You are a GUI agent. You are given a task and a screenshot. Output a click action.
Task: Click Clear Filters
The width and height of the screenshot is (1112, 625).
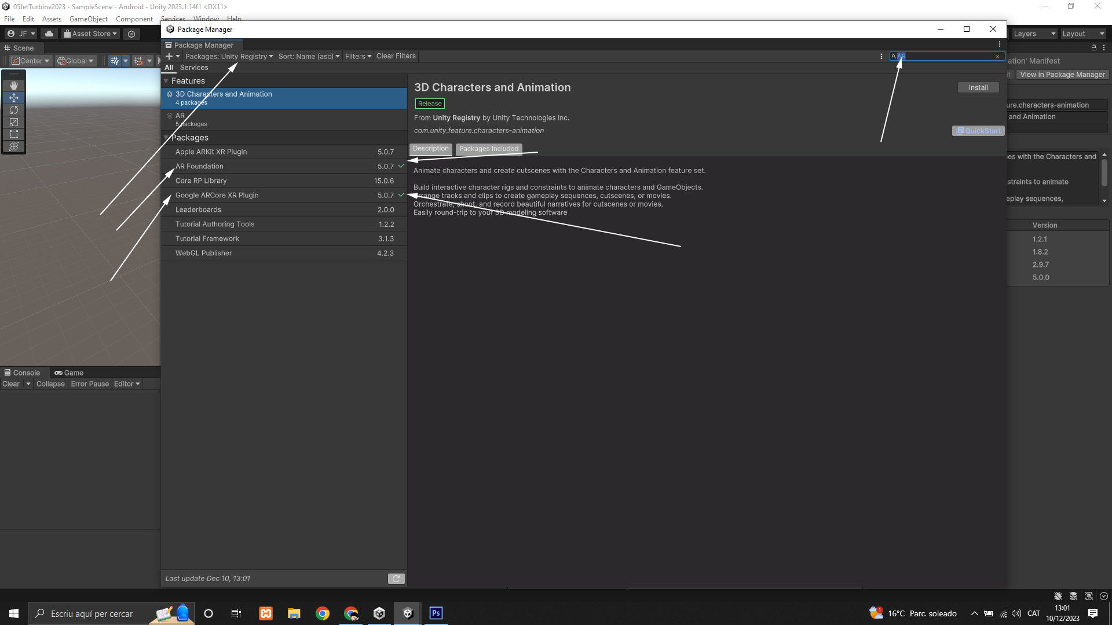click(396, 56)
